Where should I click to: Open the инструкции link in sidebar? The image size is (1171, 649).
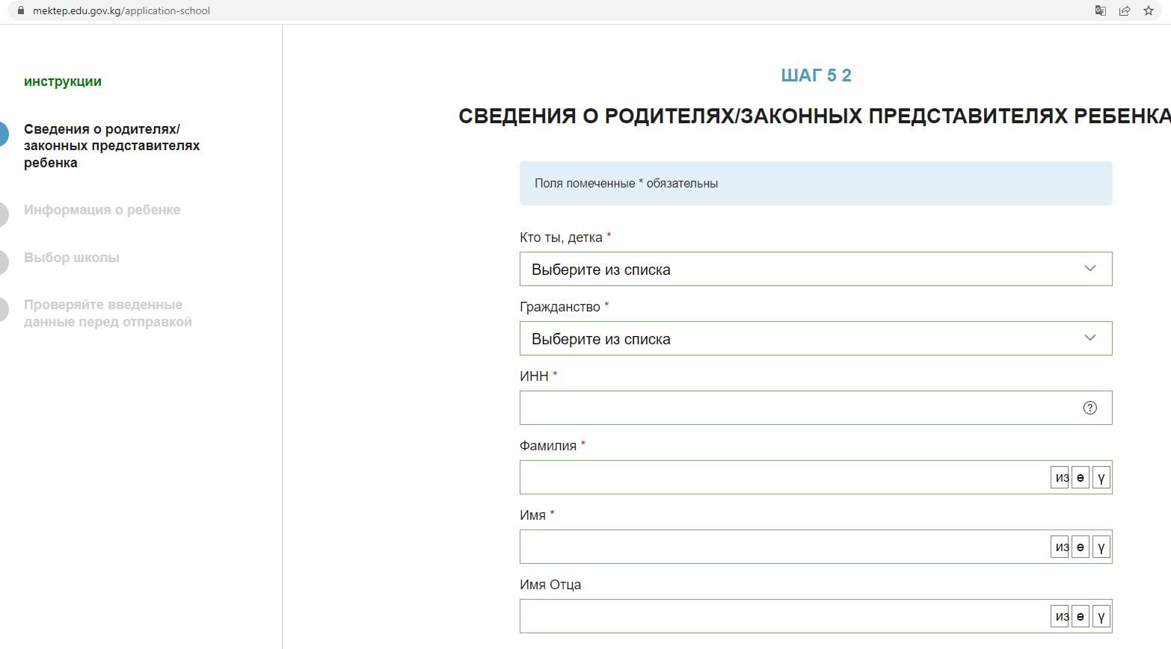[x=63, y=81]
